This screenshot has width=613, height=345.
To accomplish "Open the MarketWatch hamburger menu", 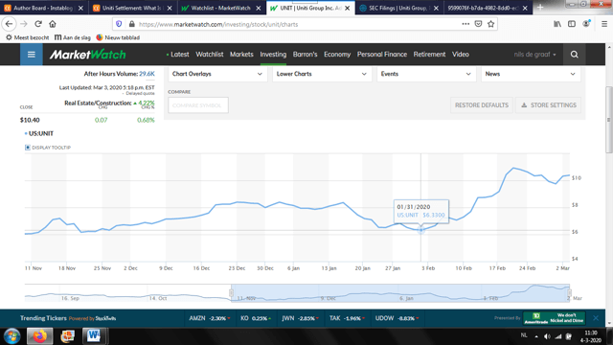I will 32,55.
